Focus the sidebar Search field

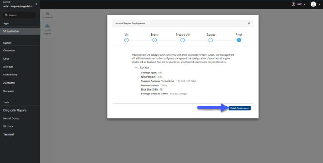[x=20, y=15]
